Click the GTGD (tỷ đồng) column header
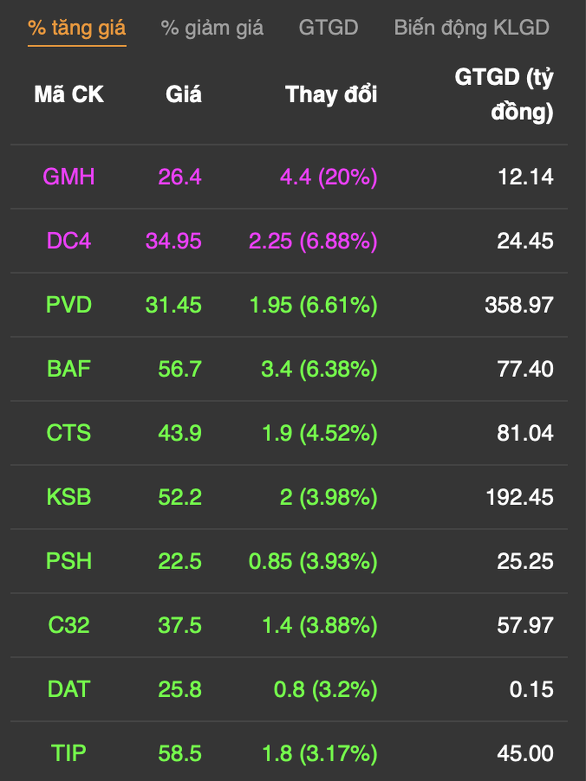This screenshot has width=586, height=781. point(504,95)
